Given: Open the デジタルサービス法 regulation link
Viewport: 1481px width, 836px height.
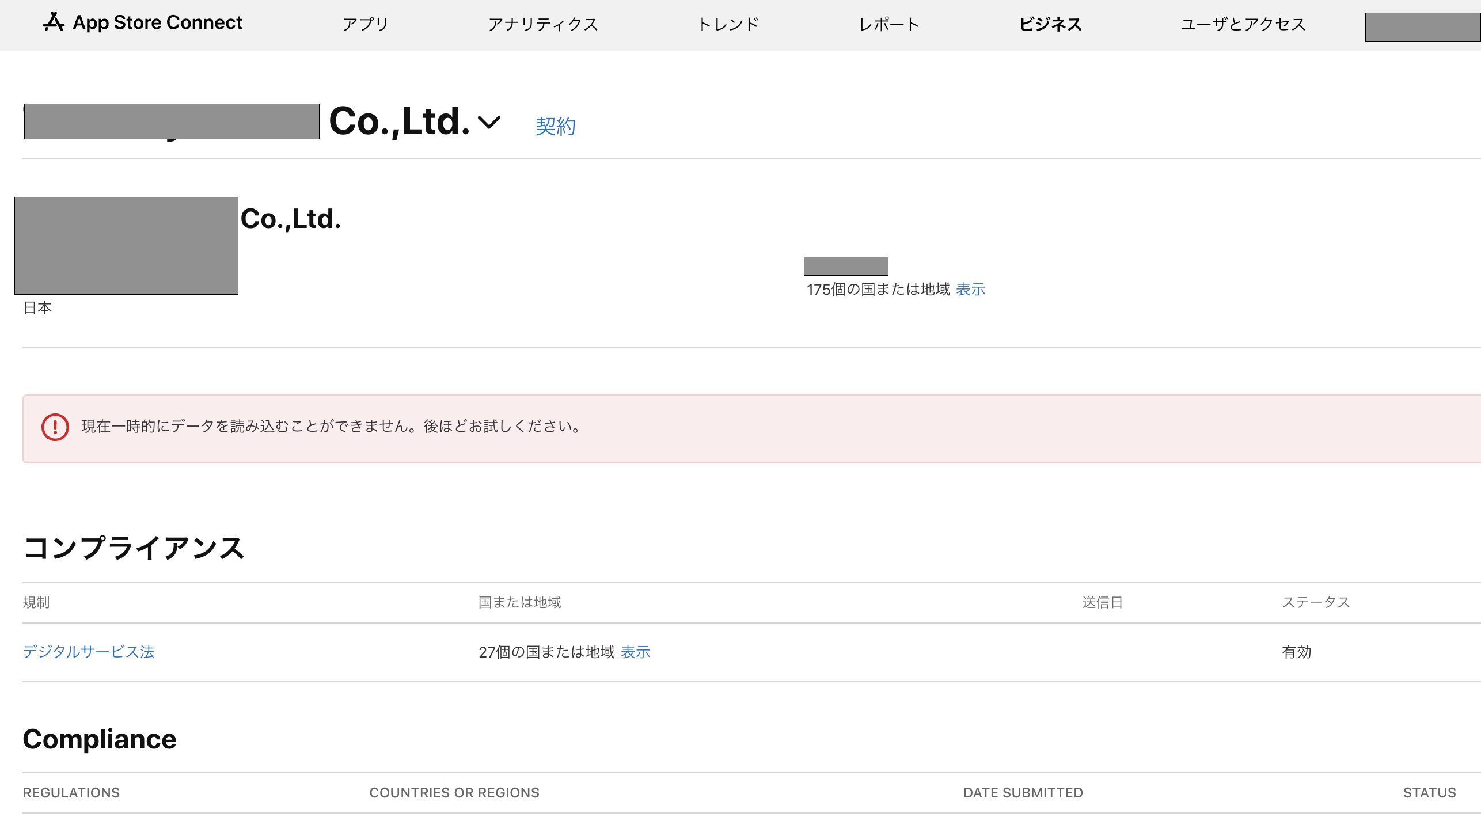Looking at the screenshot, I should (x=89, y=652).
